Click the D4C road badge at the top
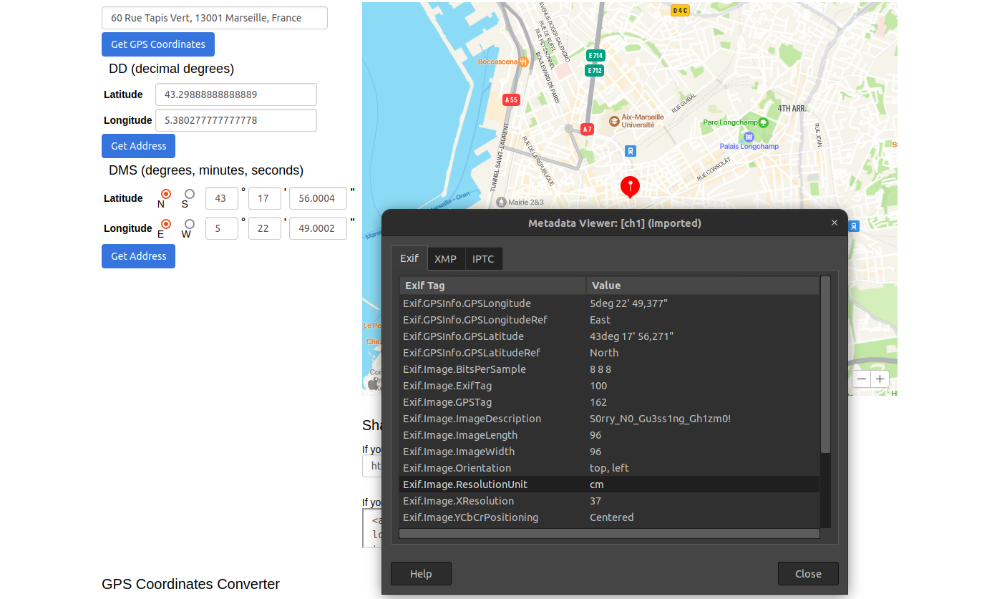 click(679, 11)
